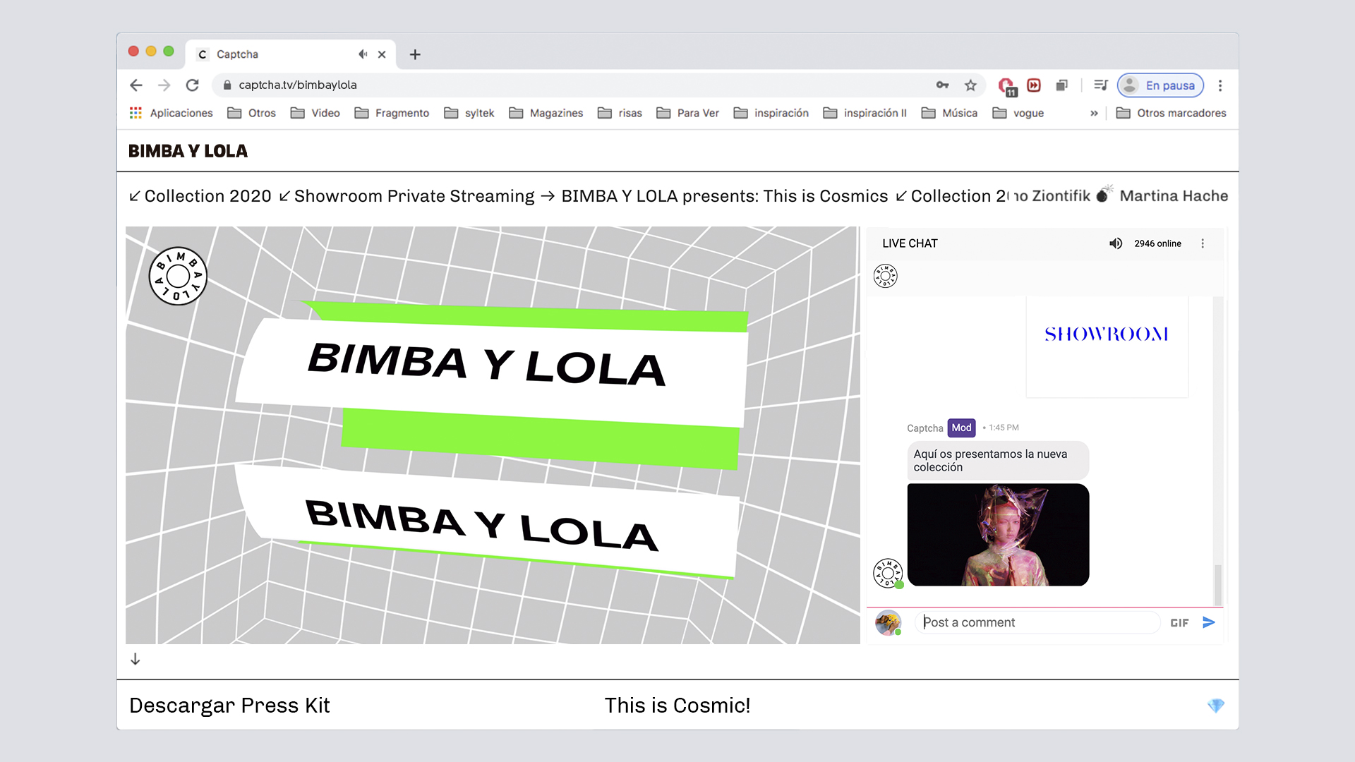Reload the page
This screenshot has width=1355, height=762.
click(192, 85)
